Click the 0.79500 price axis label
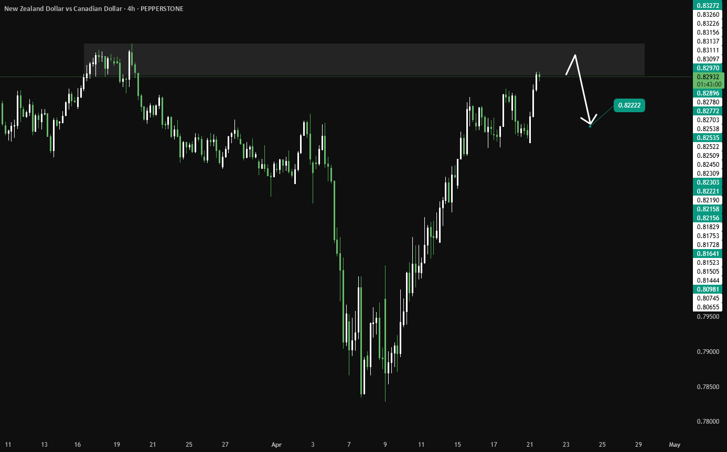The height and width of the screenshot is (452, 727). tap(708, 316)
